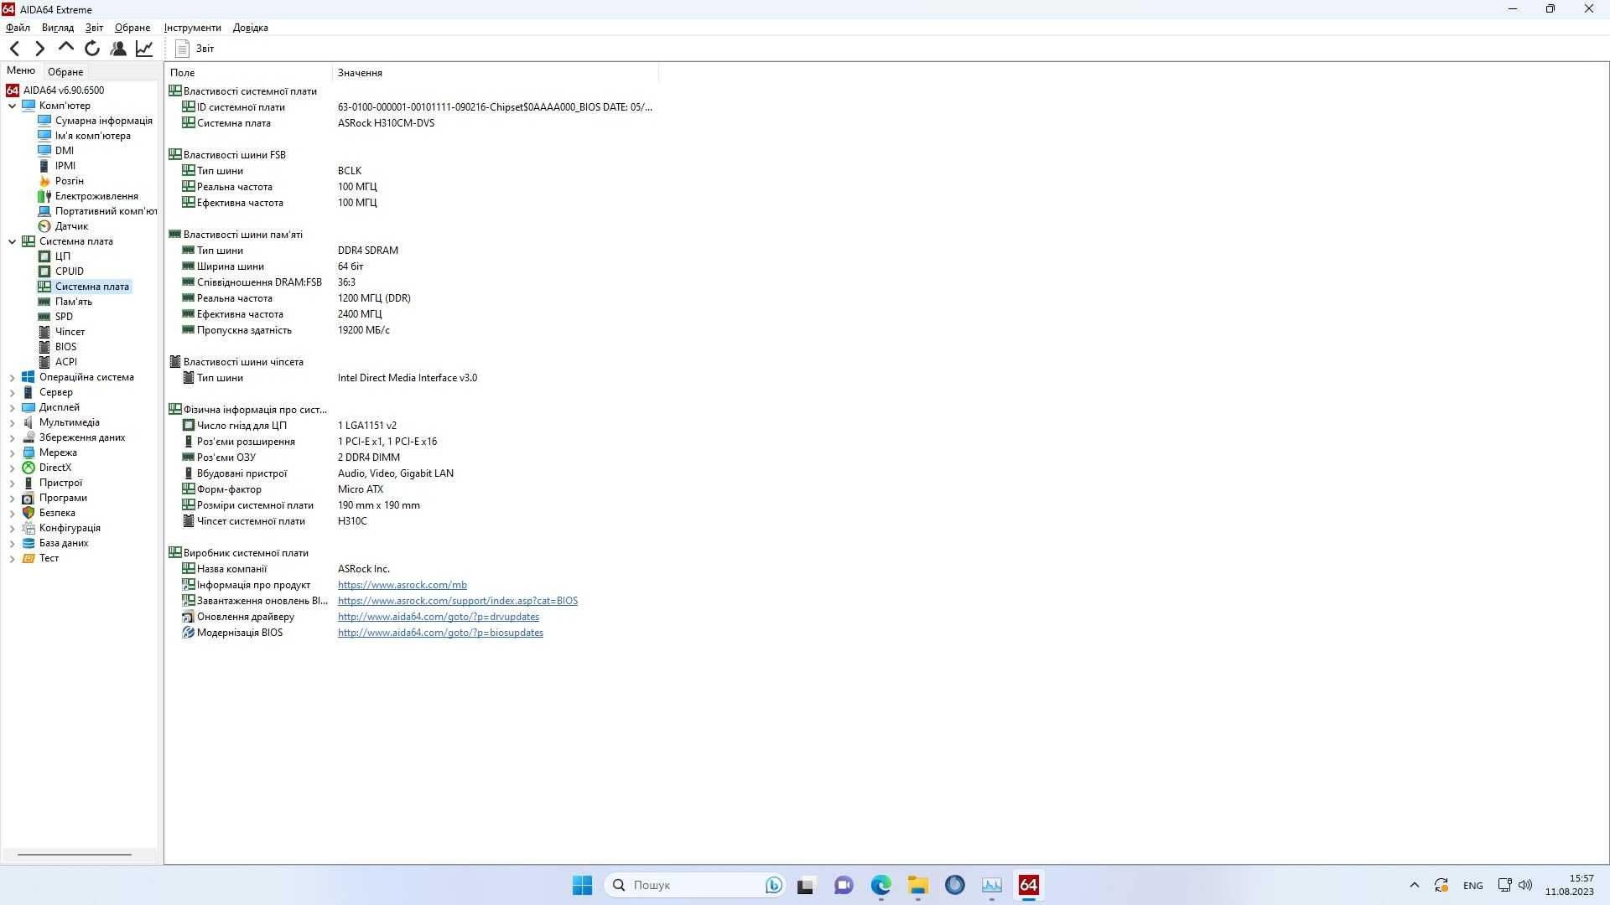Open the aida64 biosupdates link
This screenshot has width=1610, height=905.
pos(440,633)
